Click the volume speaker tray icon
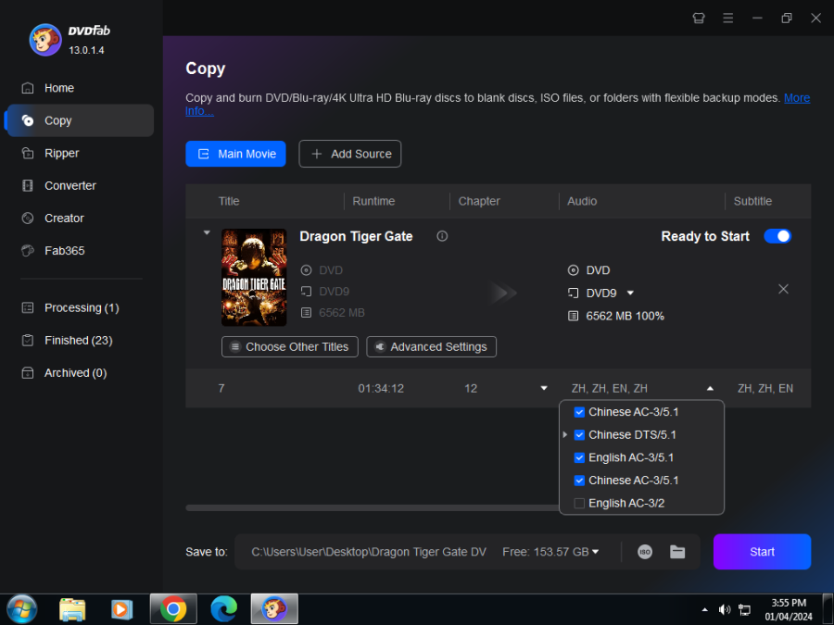Viewport: 834px width, 625px height. (x=724, y=609)
